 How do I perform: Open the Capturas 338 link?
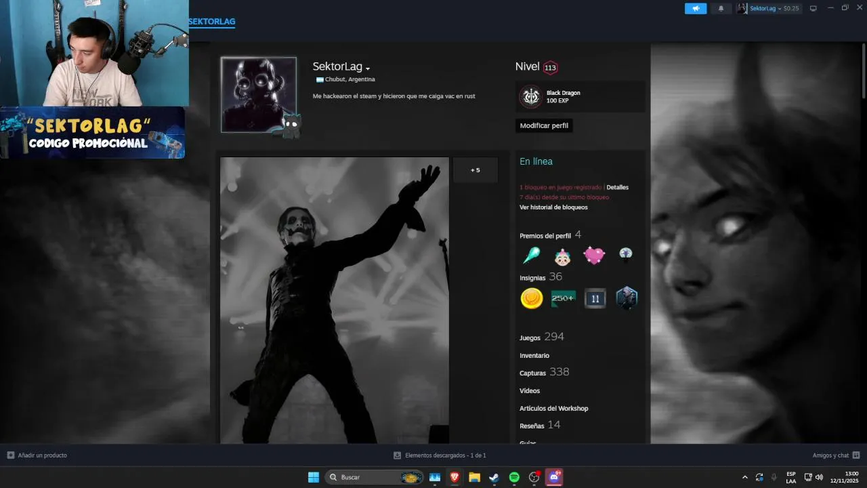click(x=544, y=372)
